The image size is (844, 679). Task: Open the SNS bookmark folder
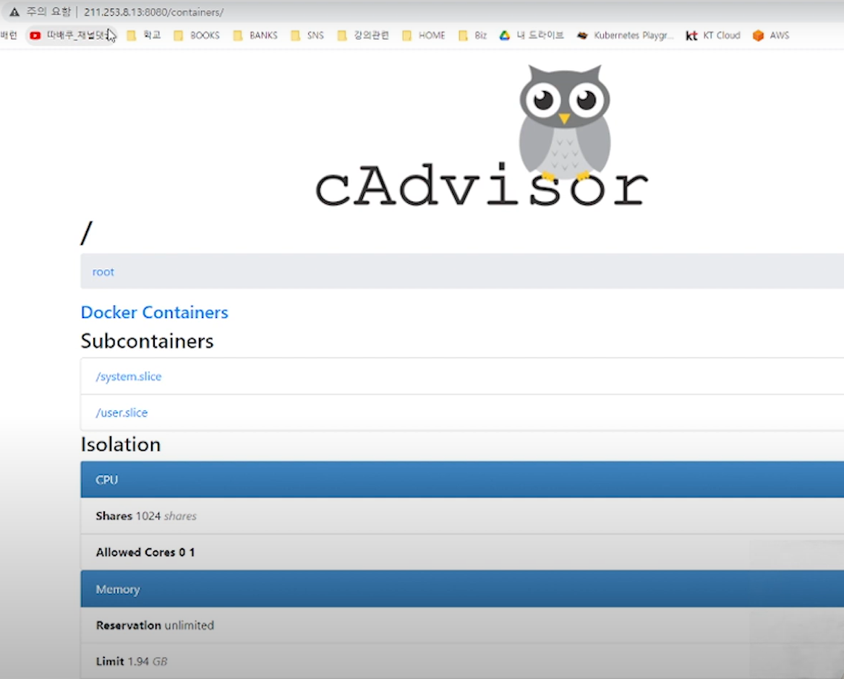(x=307, y=35)
